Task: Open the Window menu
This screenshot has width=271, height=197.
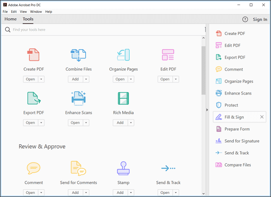Action: coord(36,12)
